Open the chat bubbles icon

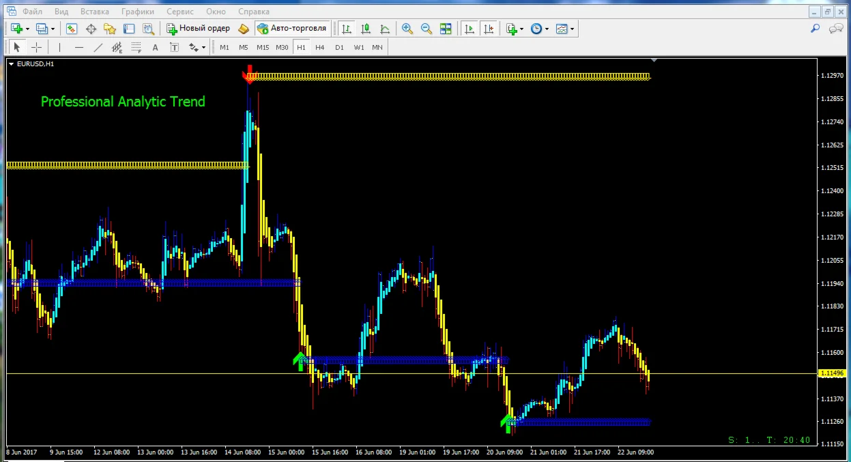[836, 29]
